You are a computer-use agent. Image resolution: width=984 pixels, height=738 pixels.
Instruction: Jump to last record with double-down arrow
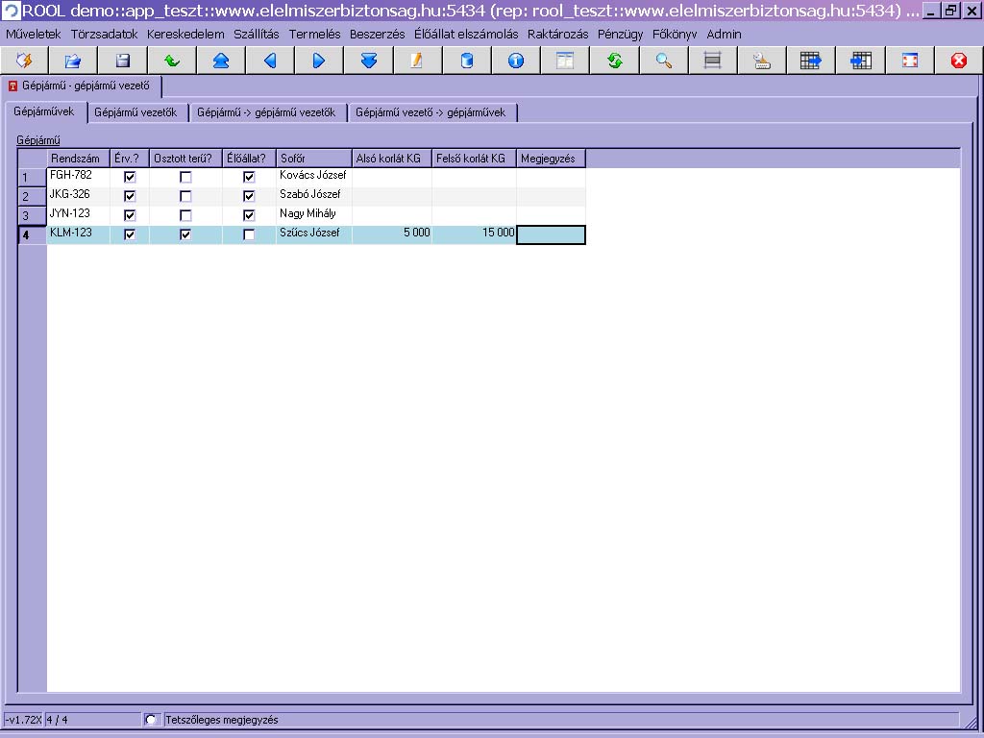368,61
